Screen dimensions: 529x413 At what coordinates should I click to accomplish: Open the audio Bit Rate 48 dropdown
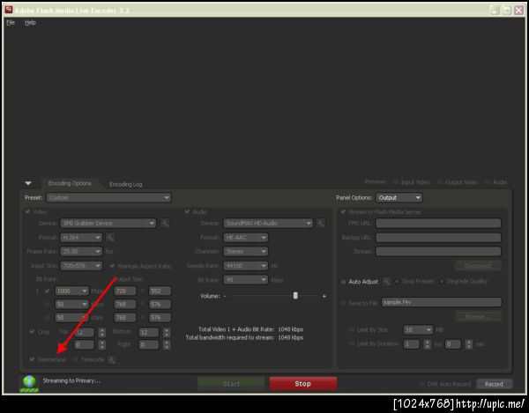tap(246, 280)
